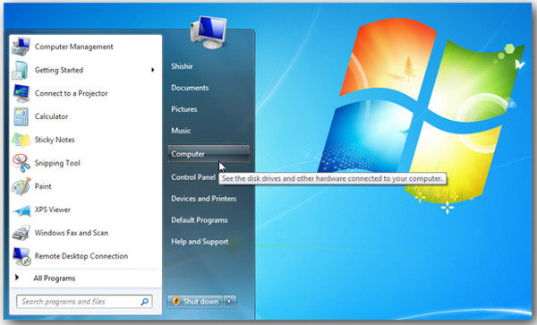The height and width of the screenshot is (325, 537).
Task: Click the Paint label text
Action: point(43,186)
